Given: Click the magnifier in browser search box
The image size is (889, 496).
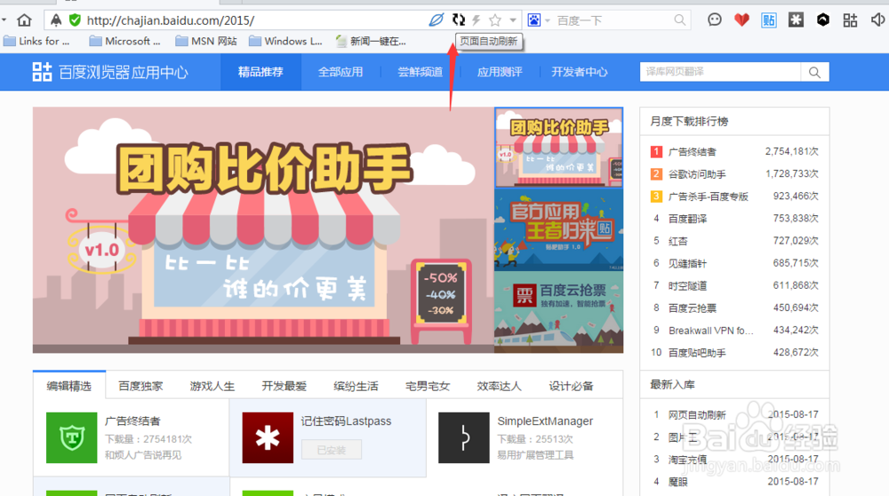Looking at the screenshot, I should (x=680, y=20).
